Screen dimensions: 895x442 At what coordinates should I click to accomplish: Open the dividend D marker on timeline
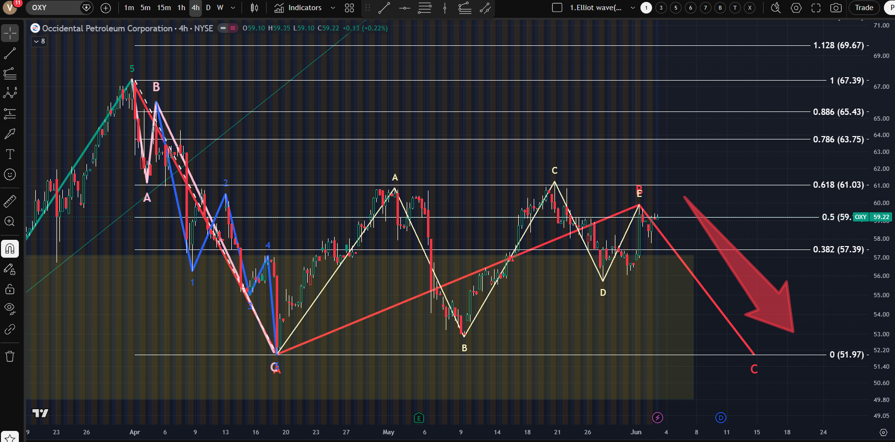tap(721, 418)
